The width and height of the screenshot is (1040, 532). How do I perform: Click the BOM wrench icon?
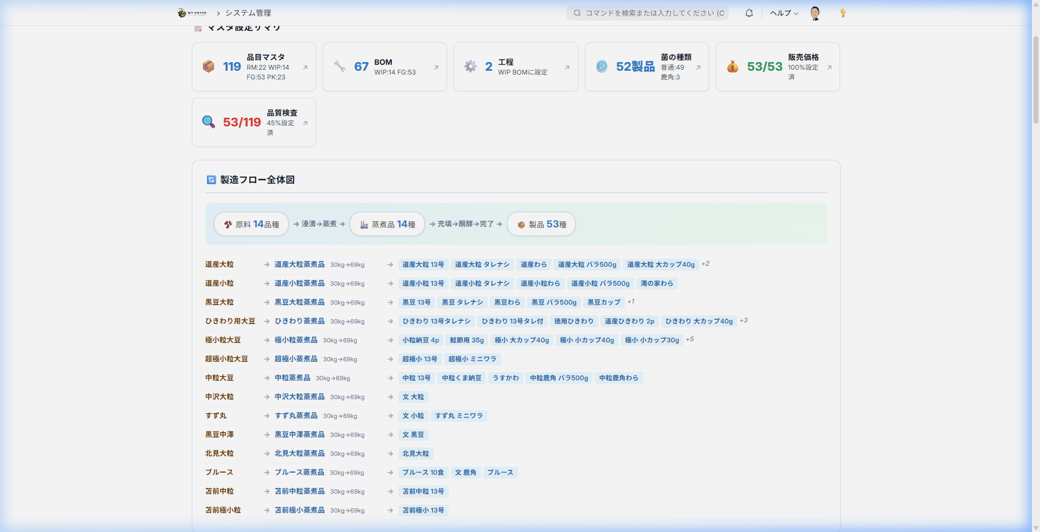coord(339,66)
